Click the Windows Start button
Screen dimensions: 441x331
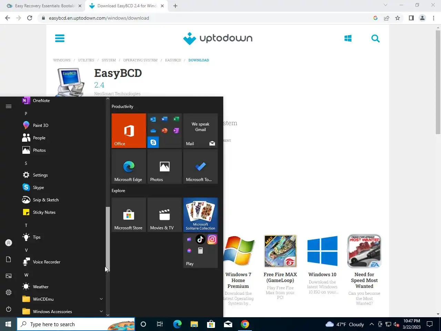pyautogui.click(x=8, y=324)
